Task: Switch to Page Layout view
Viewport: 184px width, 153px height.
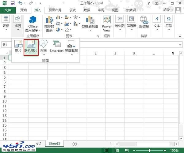Action: (x=117, y=151)
